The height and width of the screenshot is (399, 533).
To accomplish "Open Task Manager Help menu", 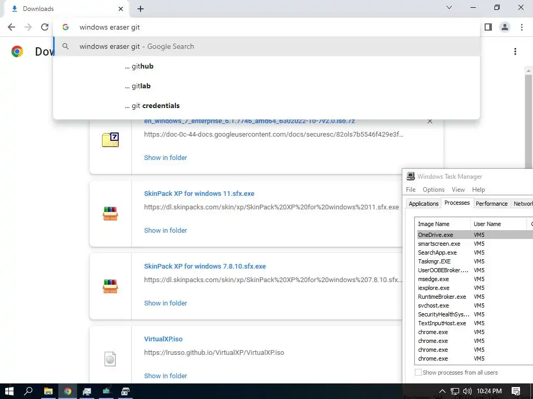I will [x=478, y=190].
